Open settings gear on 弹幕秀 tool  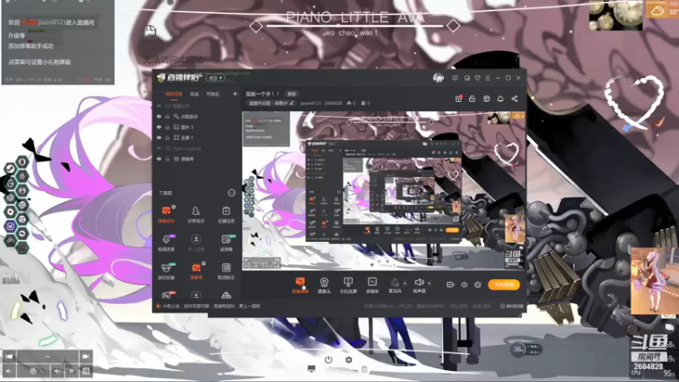tap(204, 263)
